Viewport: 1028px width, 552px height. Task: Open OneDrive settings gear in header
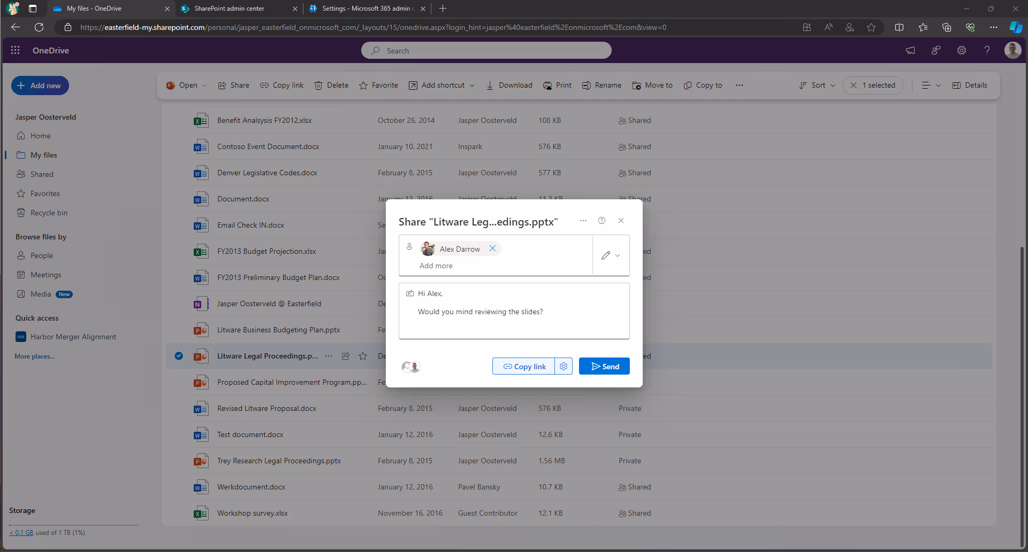point(962,50)
